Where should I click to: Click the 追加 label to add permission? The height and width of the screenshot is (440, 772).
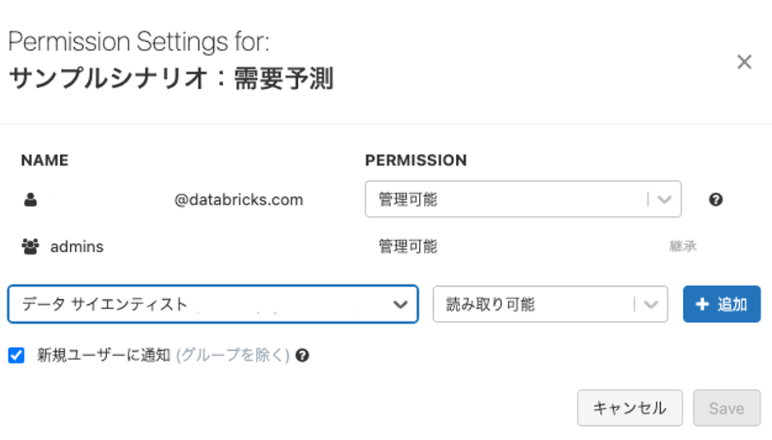[732, 304]
